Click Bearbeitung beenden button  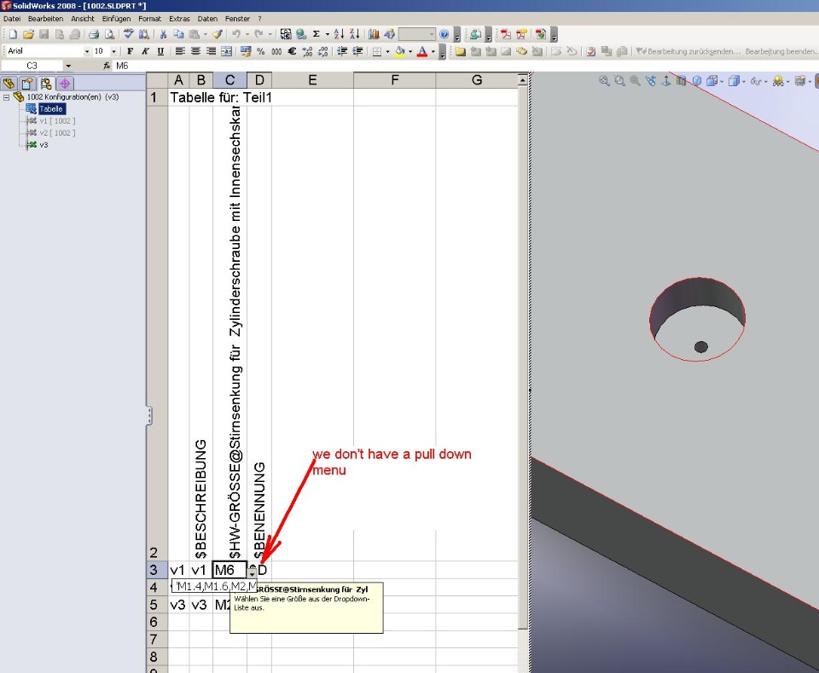(x=781, y=51)
